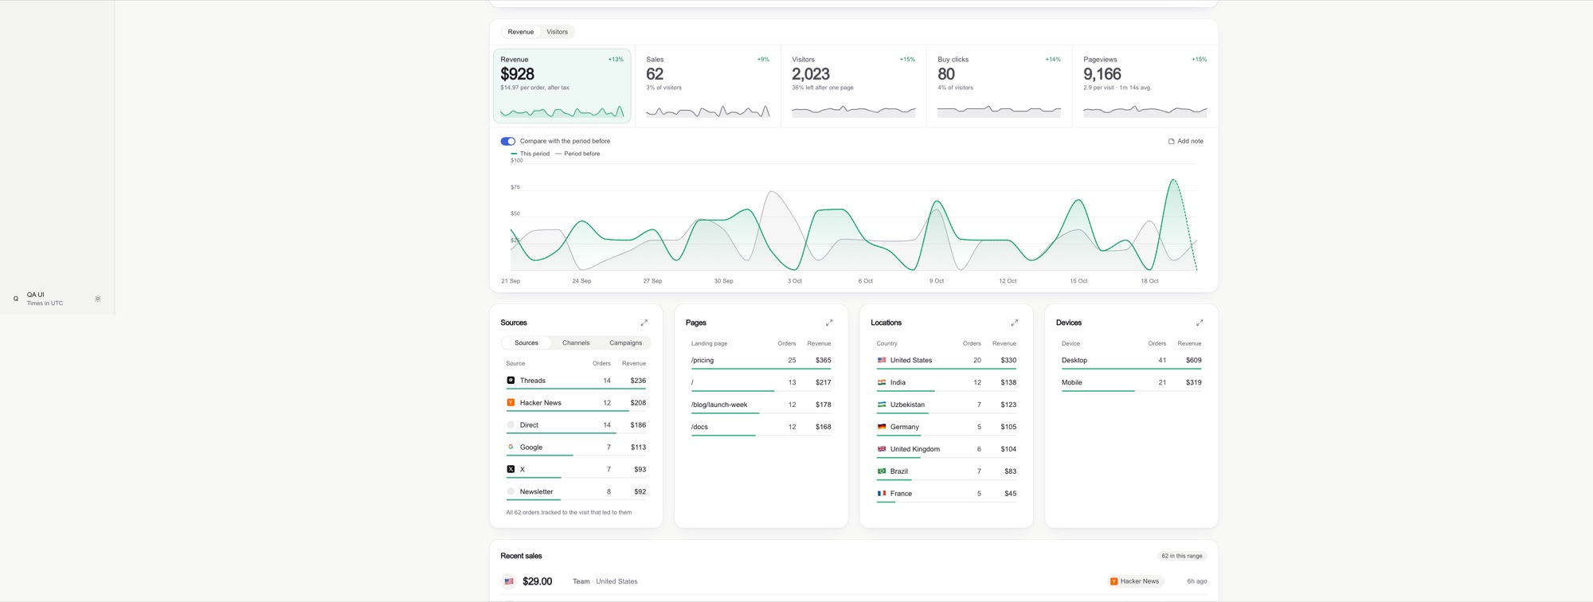This screenshot has width=1593, height=602.
Task: Click the Brazil flag icon
Action: click(x=882, y=471)
